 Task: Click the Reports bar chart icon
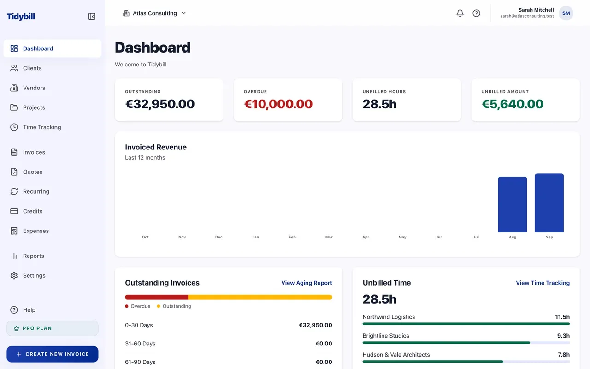14,256
